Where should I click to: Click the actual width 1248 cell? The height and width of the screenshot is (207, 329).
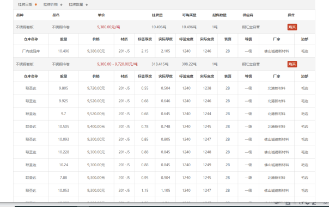(207, 152)
